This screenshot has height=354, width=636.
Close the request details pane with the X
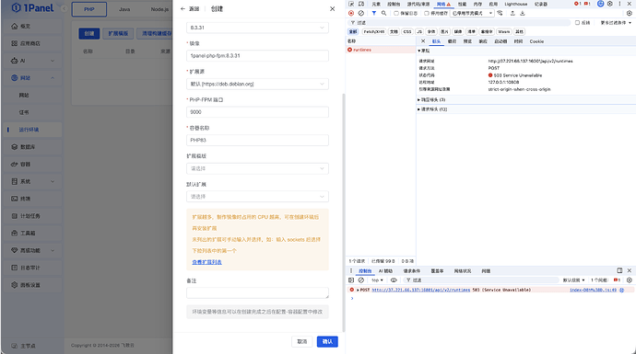point(423,41)
